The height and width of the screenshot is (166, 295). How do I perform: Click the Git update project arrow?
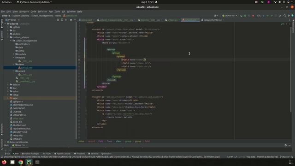[x=263, y=16]
